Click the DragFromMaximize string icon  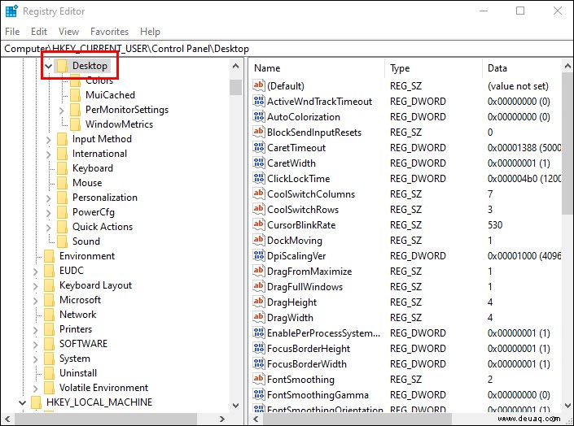pyautogui.click(x=258, y=271)
